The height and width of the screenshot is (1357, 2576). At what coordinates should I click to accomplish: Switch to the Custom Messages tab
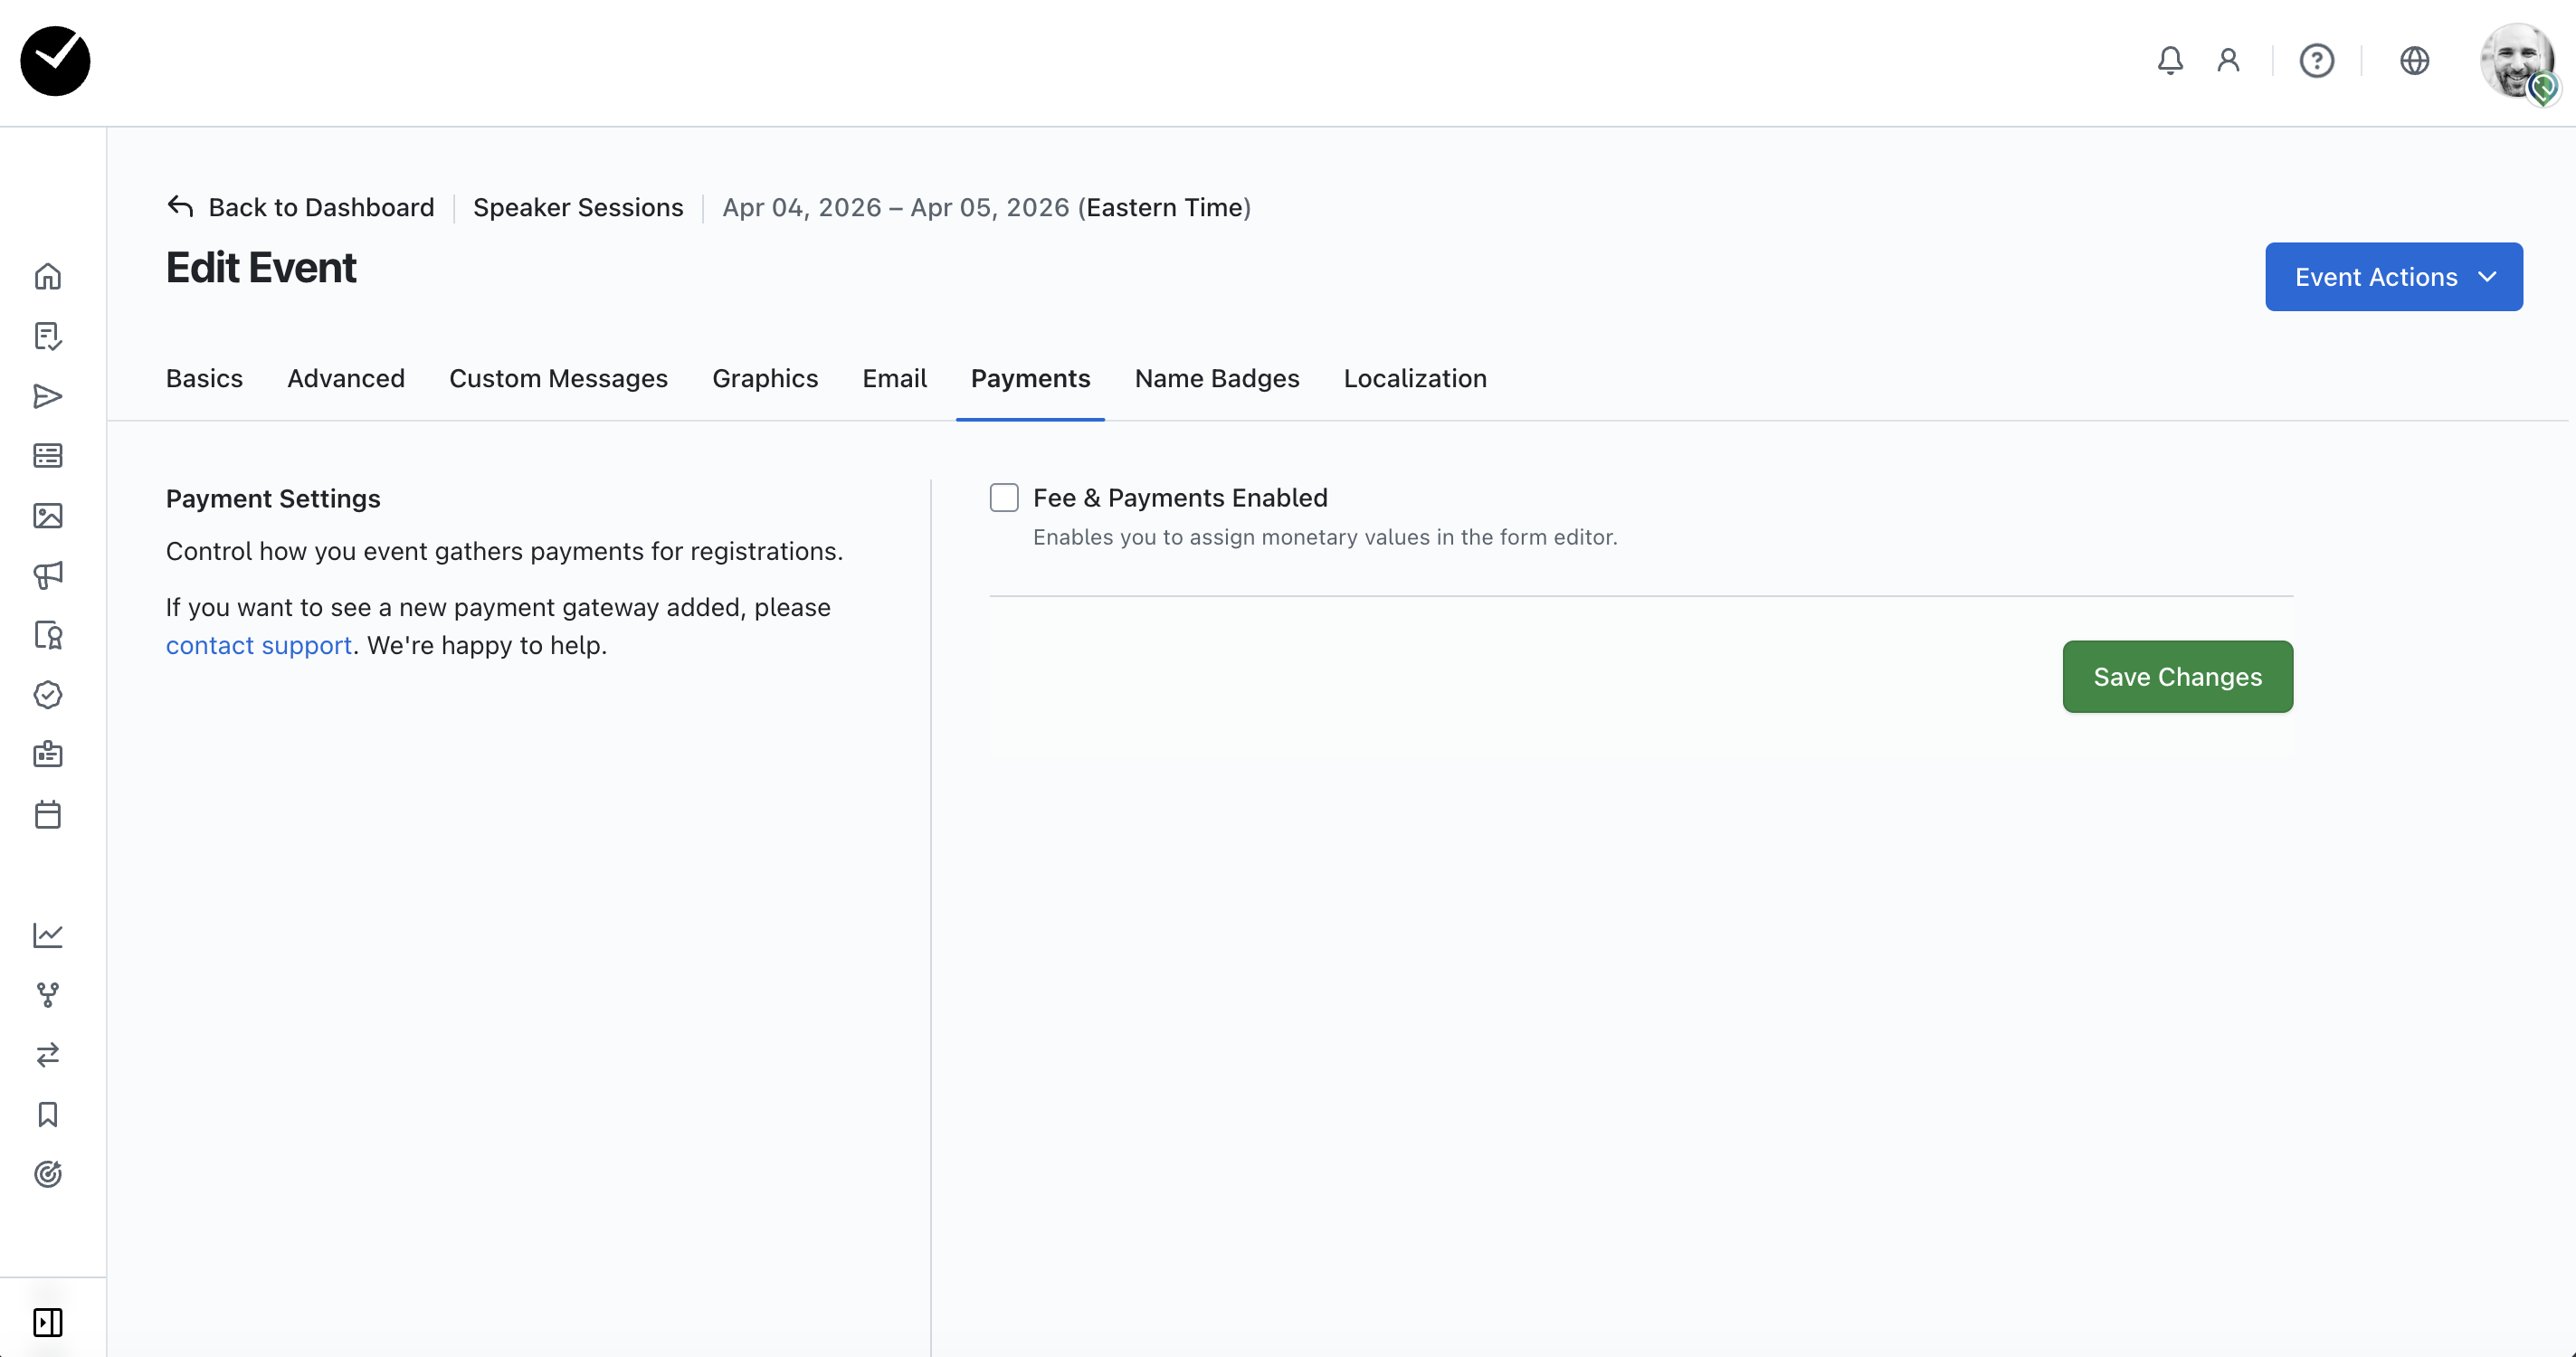[x=558, y=378]
